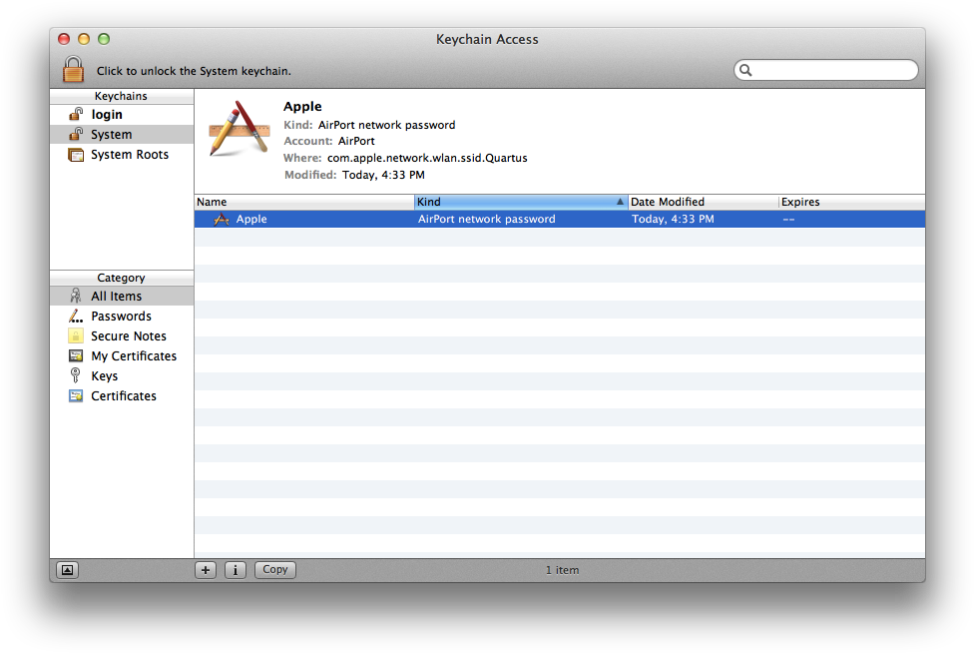The height and width of the screenshot is (653, 974).
Task: Select the Keys category
Action: (104, 376)
